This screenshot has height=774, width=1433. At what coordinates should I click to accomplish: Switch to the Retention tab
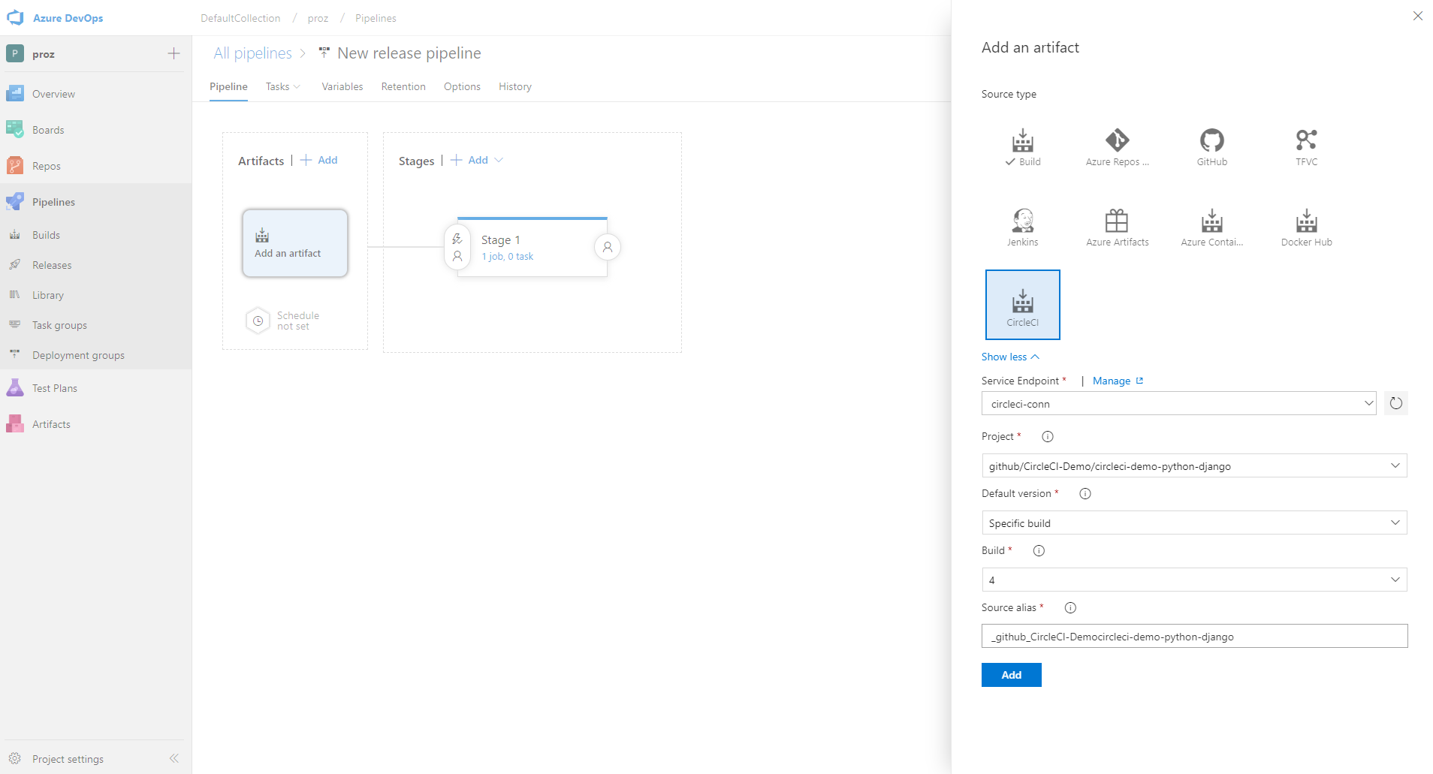(403, 86)
